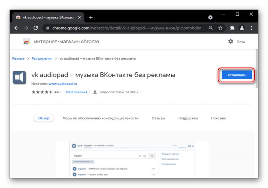Open the Extensions puzzle icon

tap(232, 28)
